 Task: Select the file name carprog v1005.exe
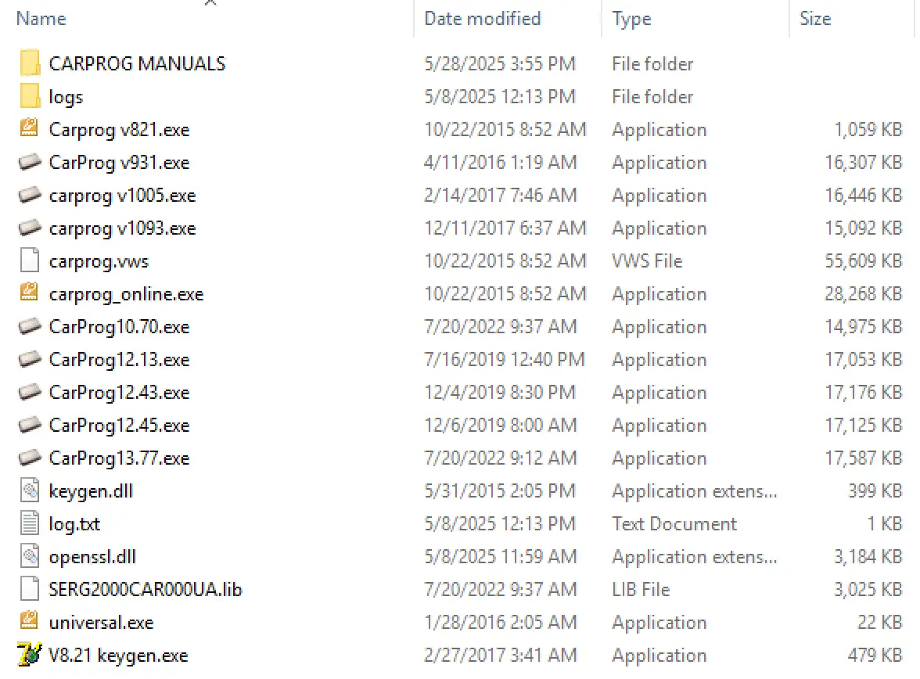122,196
